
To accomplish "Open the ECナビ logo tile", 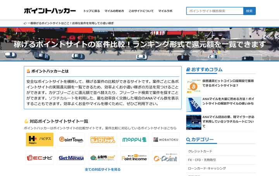I will tap(40, 158).
